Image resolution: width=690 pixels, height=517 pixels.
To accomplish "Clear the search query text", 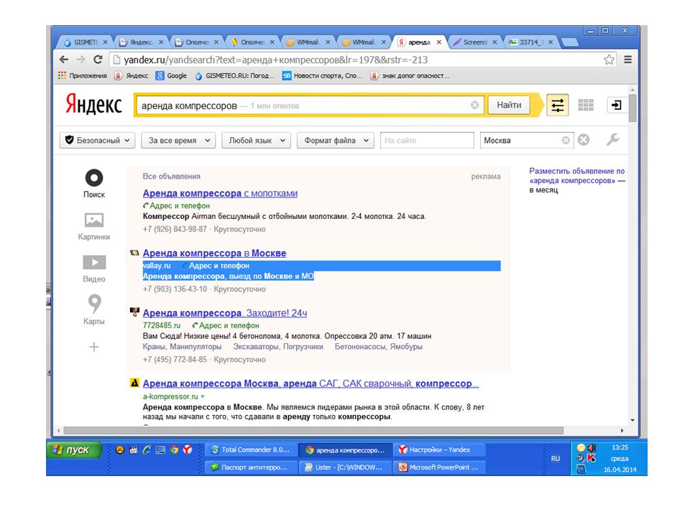I will 475,105.
